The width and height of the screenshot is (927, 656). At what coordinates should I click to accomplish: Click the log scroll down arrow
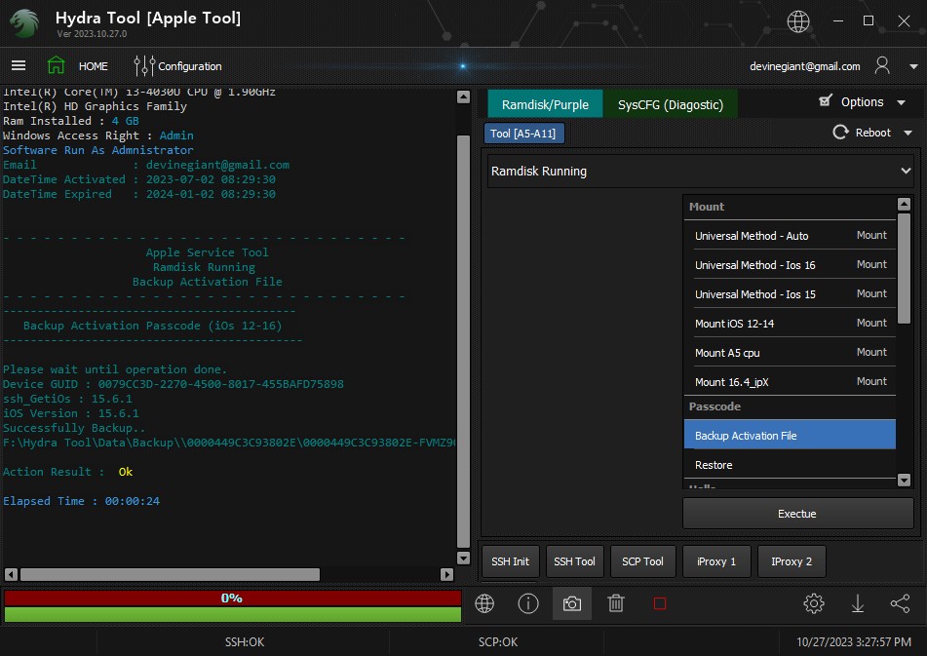tap(464, 558)
